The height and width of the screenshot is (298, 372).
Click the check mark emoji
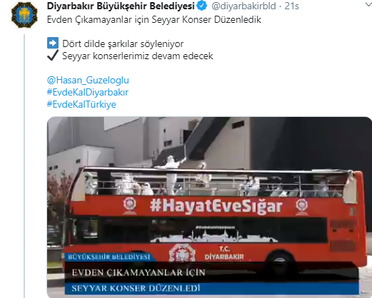53,56
